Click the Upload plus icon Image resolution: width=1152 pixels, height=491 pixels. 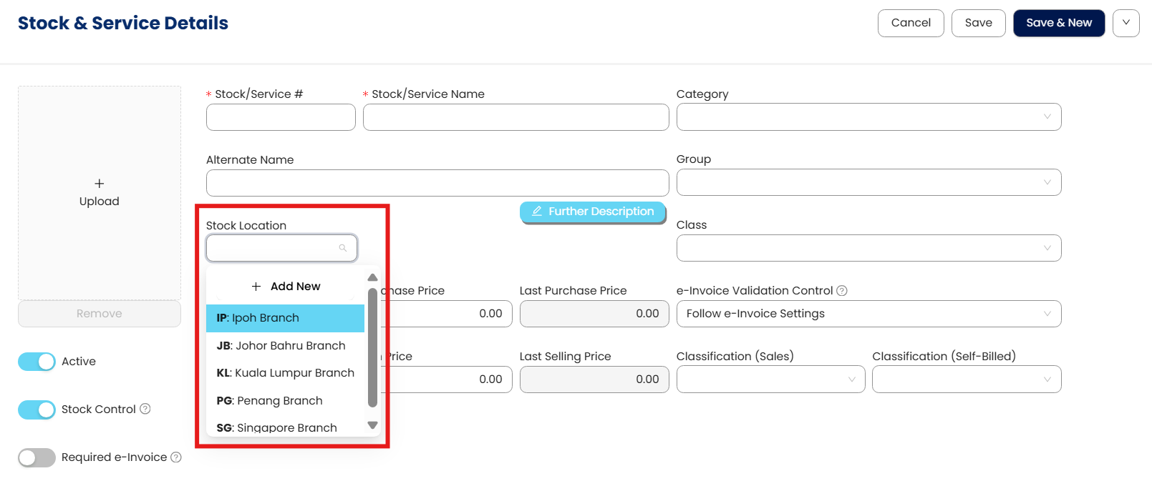[100, 184]
